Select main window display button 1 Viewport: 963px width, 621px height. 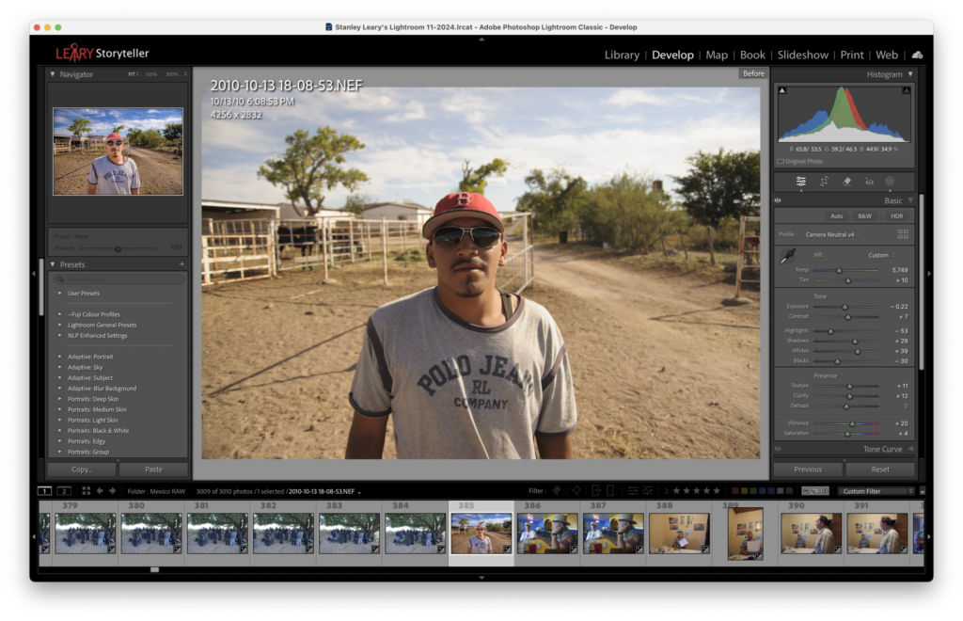[45, 491]
